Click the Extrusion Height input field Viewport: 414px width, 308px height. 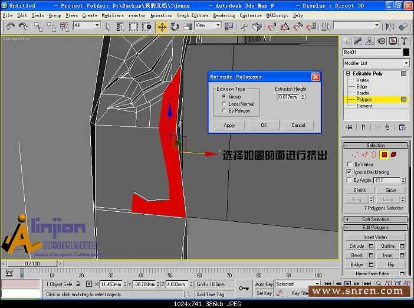pos(287,97)
